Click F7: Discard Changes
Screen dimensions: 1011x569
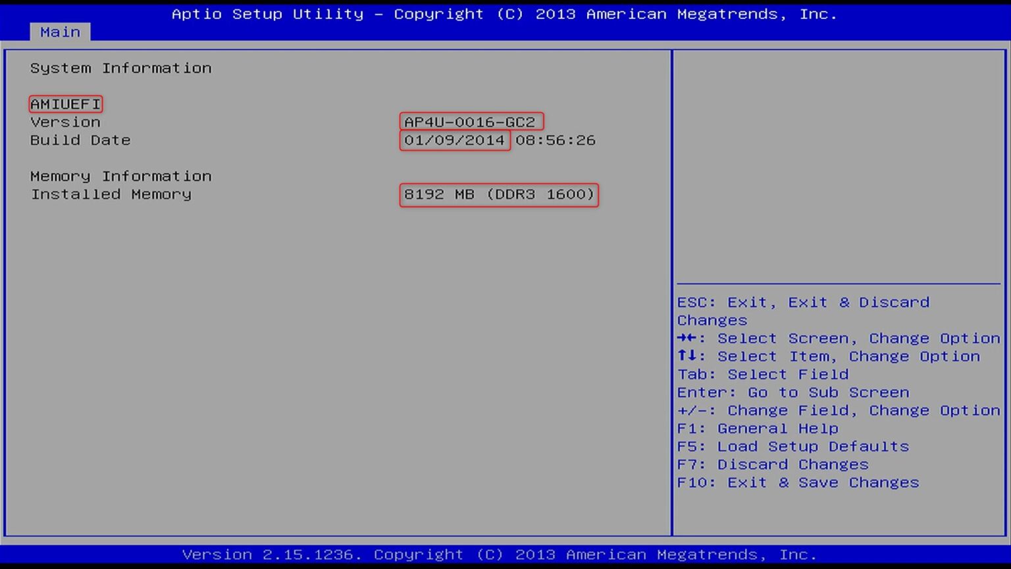pyautogui.click(x=773, y=464)
